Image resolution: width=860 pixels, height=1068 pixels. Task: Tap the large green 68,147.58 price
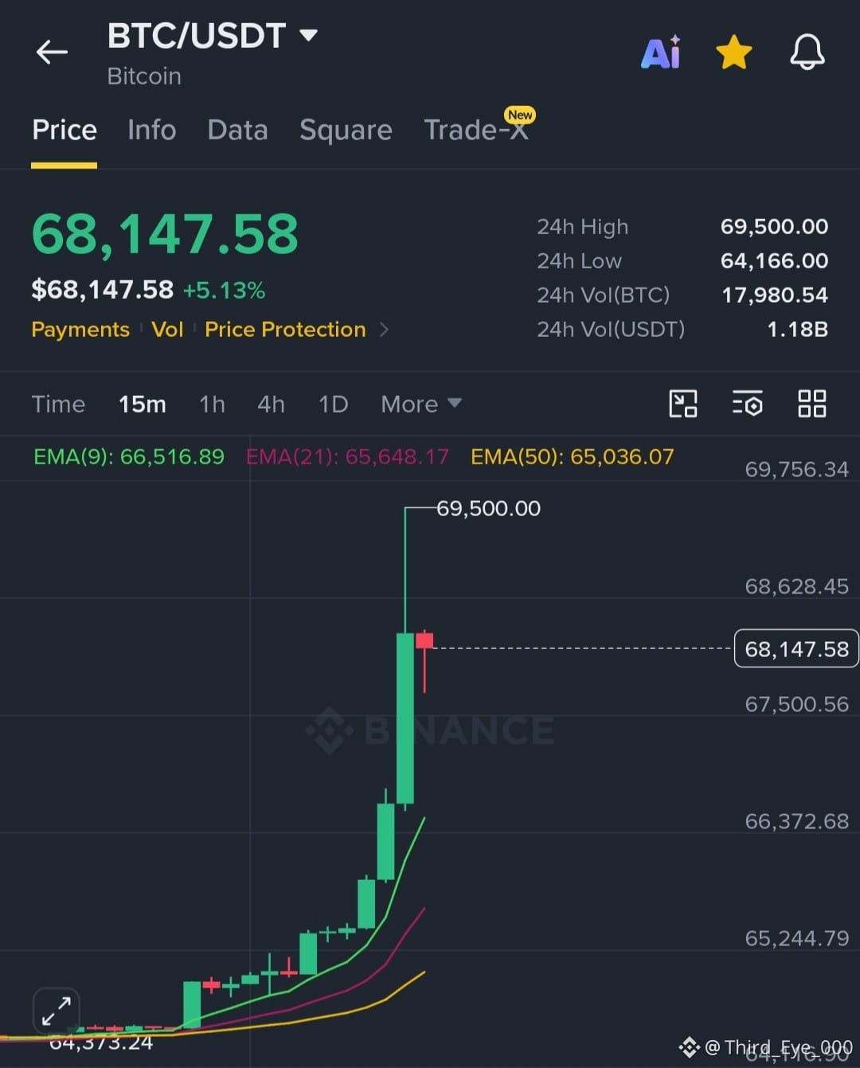[x=165, y=234]
